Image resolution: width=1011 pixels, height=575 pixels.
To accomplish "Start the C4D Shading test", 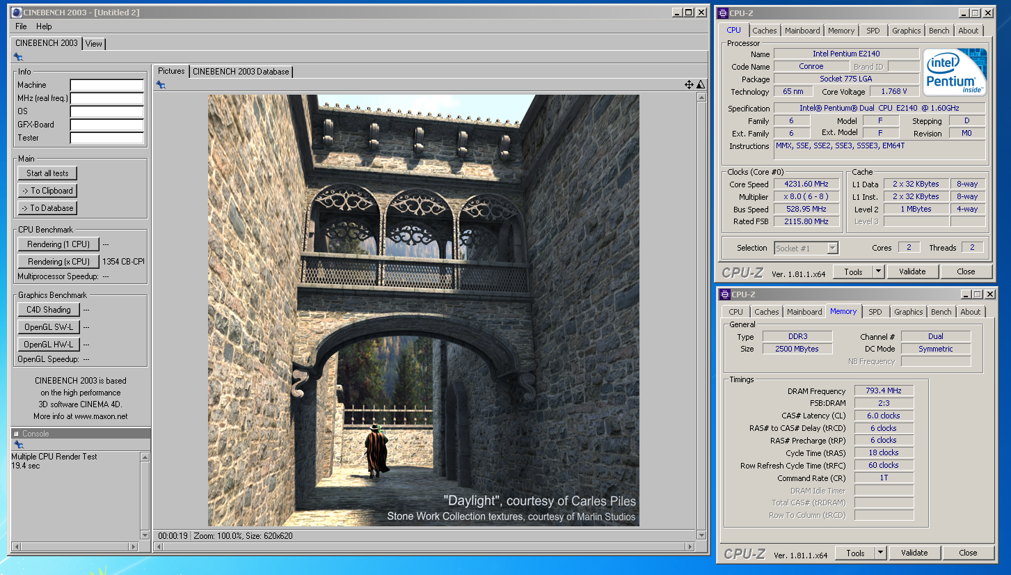I will point(49,310).
